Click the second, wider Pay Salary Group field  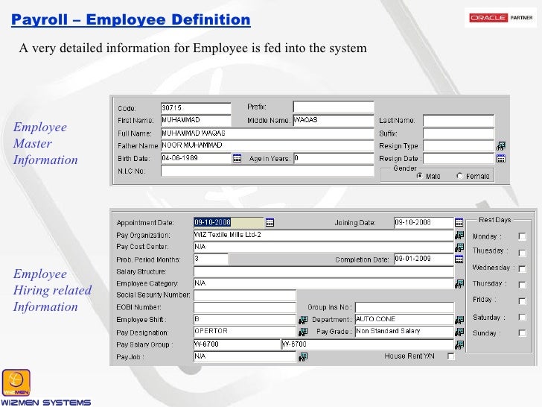click(368, 344)
